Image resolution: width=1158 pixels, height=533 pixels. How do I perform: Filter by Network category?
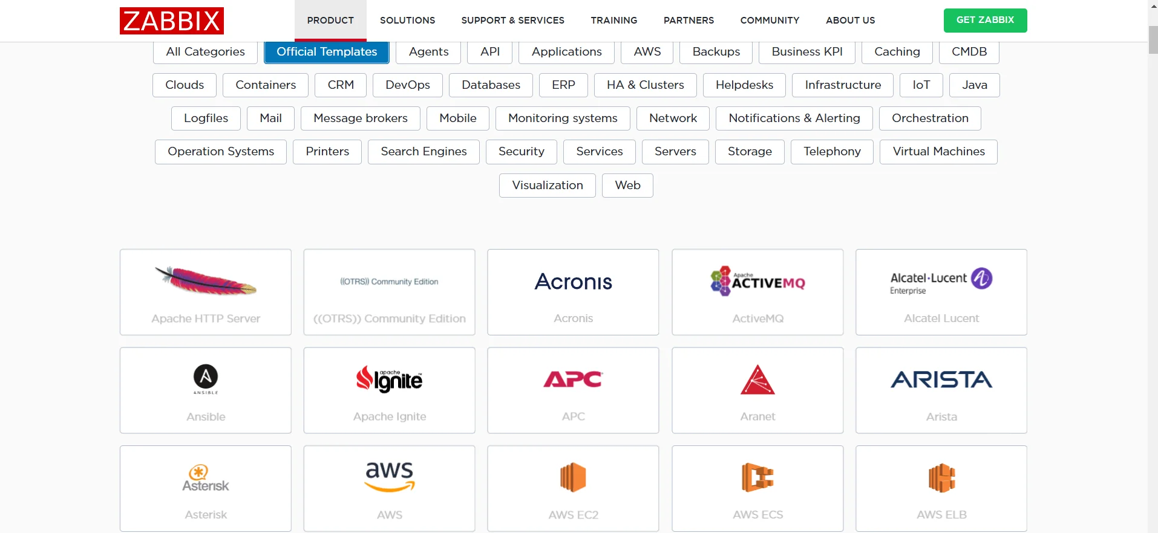click(x=673, y=118)
